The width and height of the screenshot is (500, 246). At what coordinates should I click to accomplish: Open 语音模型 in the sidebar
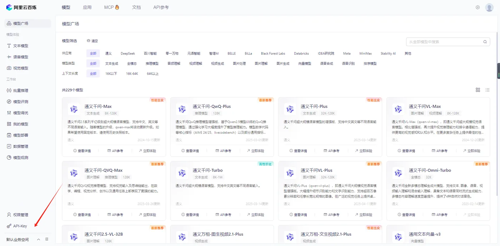click(28, 57)
